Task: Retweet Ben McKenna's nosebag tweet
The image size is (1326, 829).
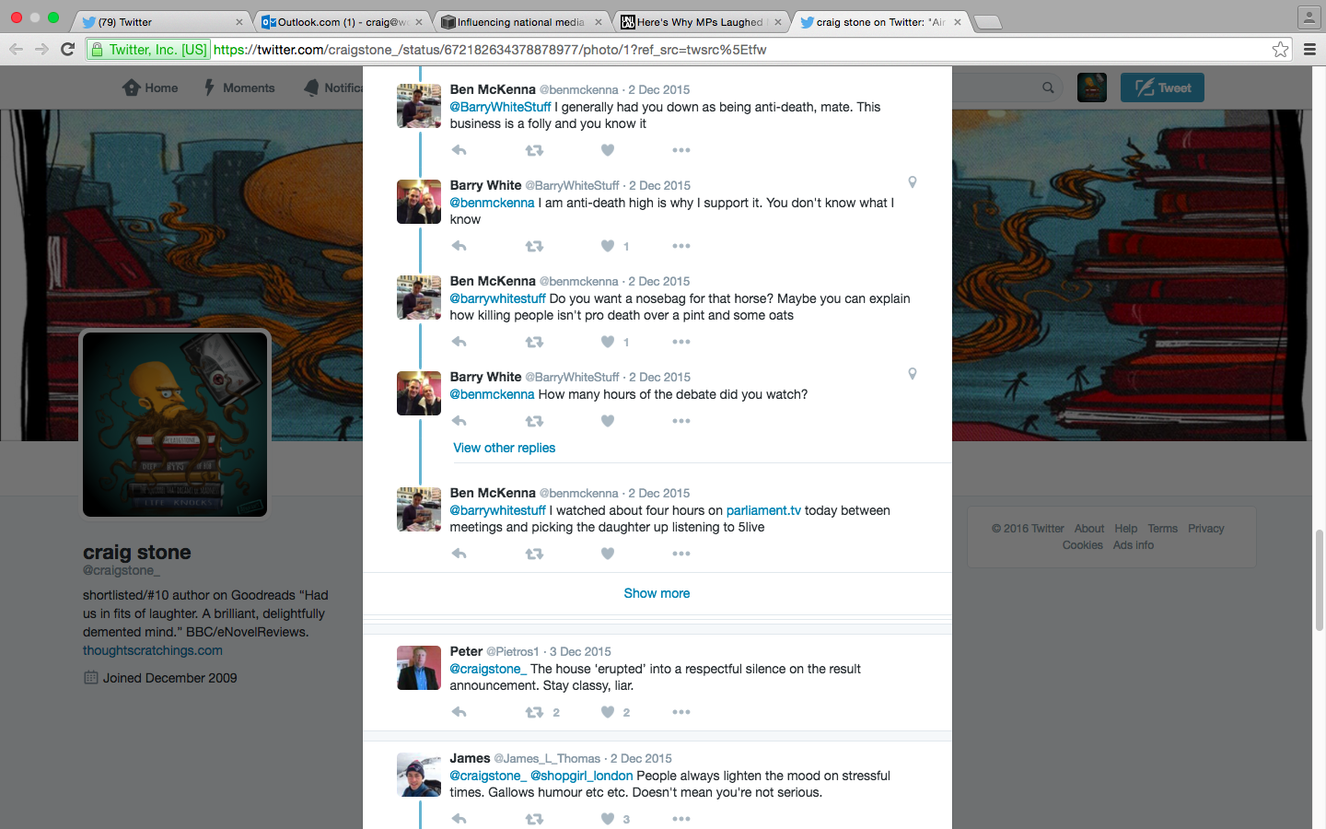Action: 534,342
